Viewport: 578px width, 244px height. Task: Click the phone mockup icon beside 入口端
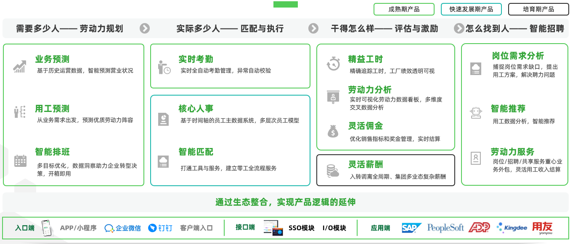(47, 228)
